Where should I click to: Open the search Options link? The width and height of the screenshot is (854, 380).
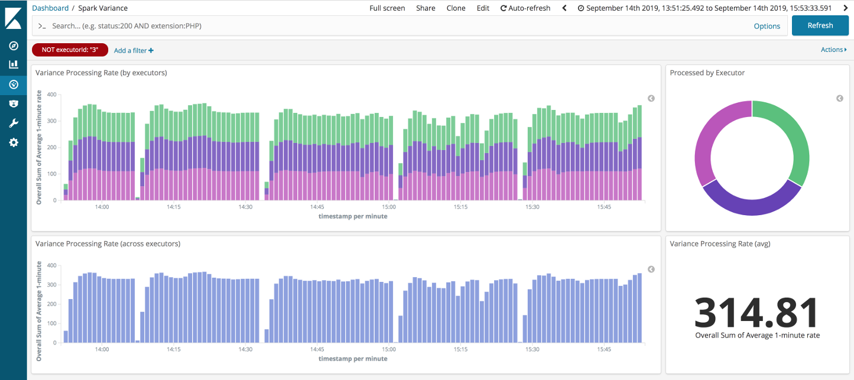pos(767,26)
